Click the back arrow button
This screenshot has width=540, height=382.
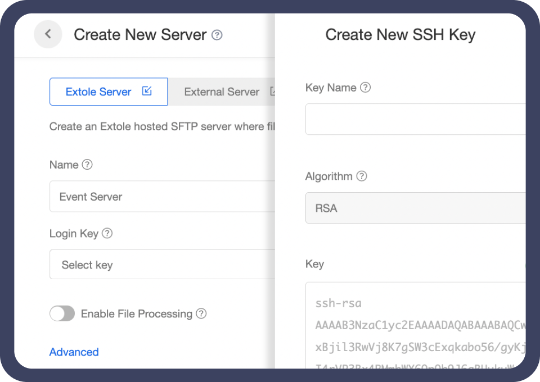pyautogui.click(x=48, y=34)
